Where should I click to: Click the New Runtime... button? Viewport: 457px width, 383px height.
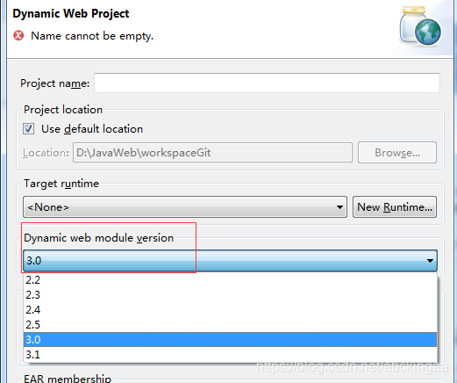[395, 207]
